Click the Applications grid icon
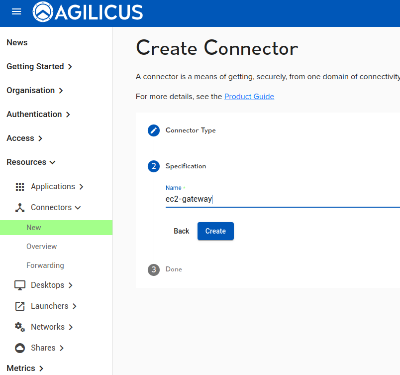The height and width of the screenshot is (375, 400). pyautogui.click(x=20, y=187)
